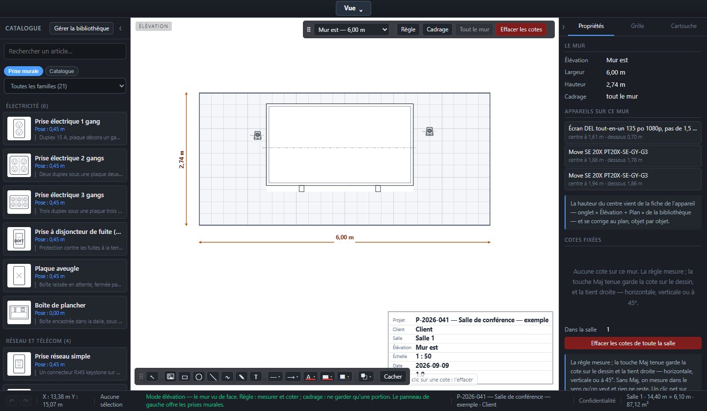Open the text color picker
Viewport: 707px width, 411px height.
point(310,377)
